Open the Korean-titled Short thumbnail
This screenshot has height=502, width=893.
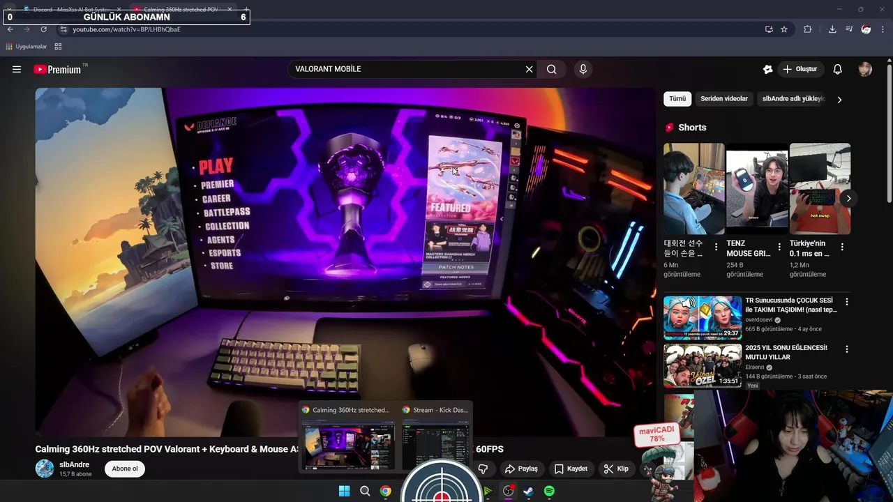[694, 189]
